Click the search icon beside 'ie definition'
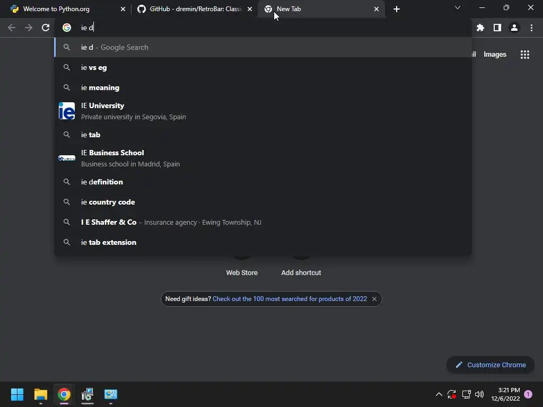This screenshot has height=407, width=543. (x=67, y=182)
